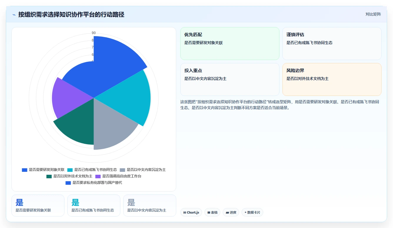Click the title 按组织需求选择知识协作平台的行动路径
Image resolution: width=393 pixels, height=228 pixels.
click(x=71, y=14)
